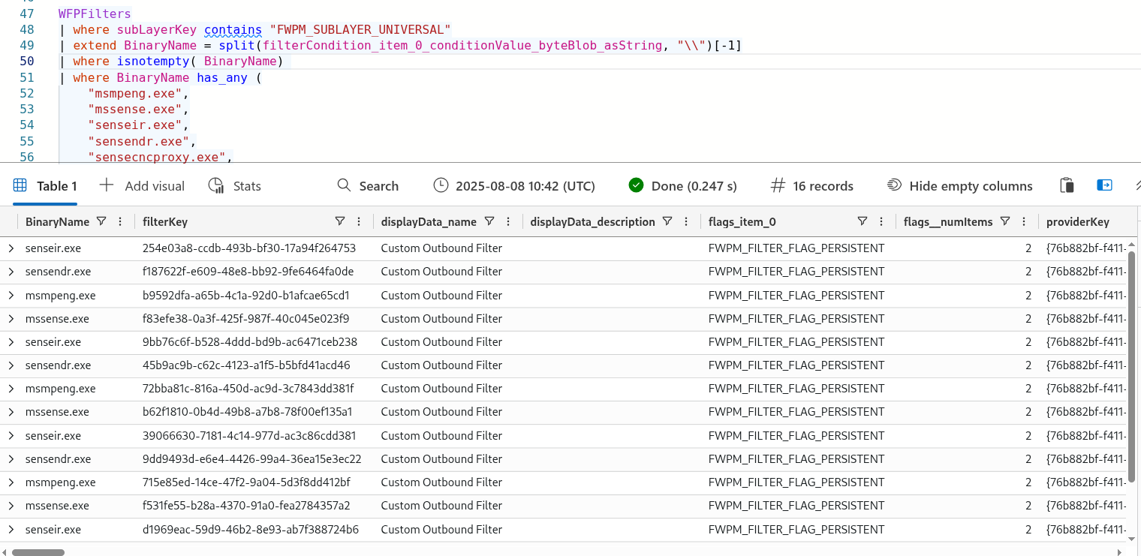Open the flags_item_0 column options menu

coord(881,221)
